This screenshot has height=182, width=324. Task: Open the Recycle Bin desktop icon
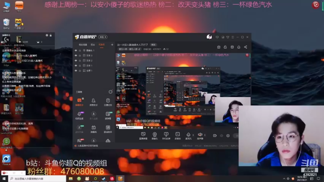[x=6, y=24]
